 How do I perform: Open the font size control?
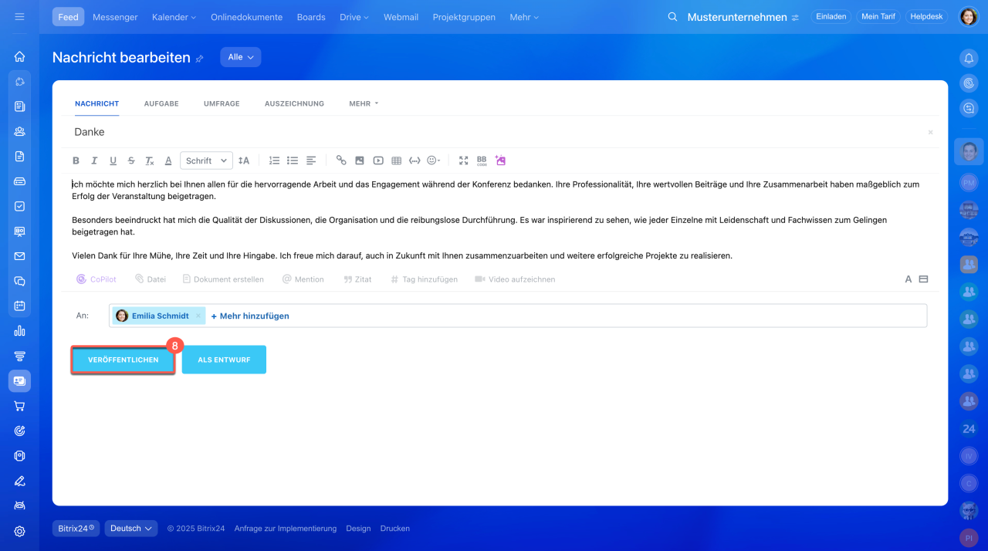[x=244, y=161]
